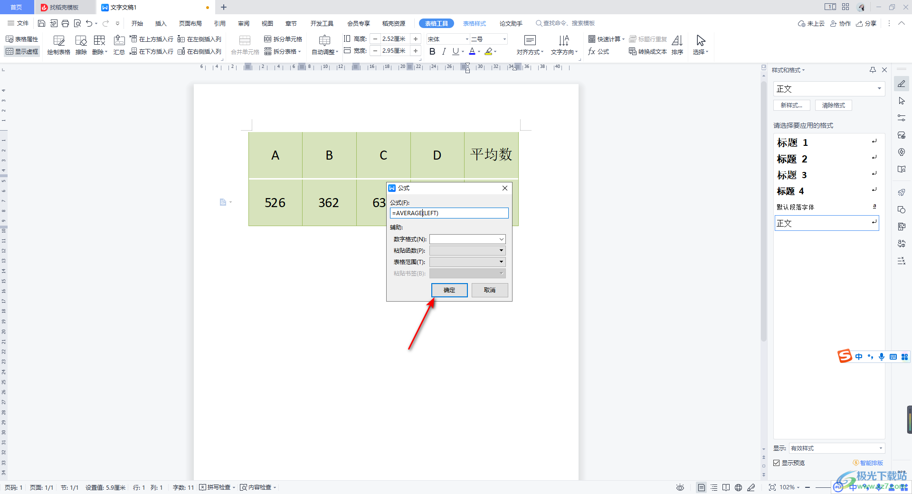Insert column to the left
This screenshot has height=494, width=912.
(199, 39)
